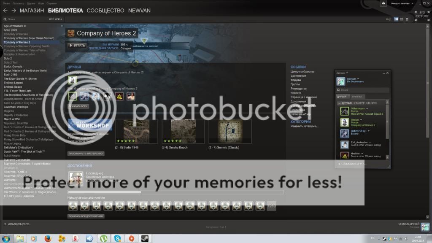Screen dimensions: 432x243
Task: Click Изменить категорию... link
Action: tap(304, 126)
